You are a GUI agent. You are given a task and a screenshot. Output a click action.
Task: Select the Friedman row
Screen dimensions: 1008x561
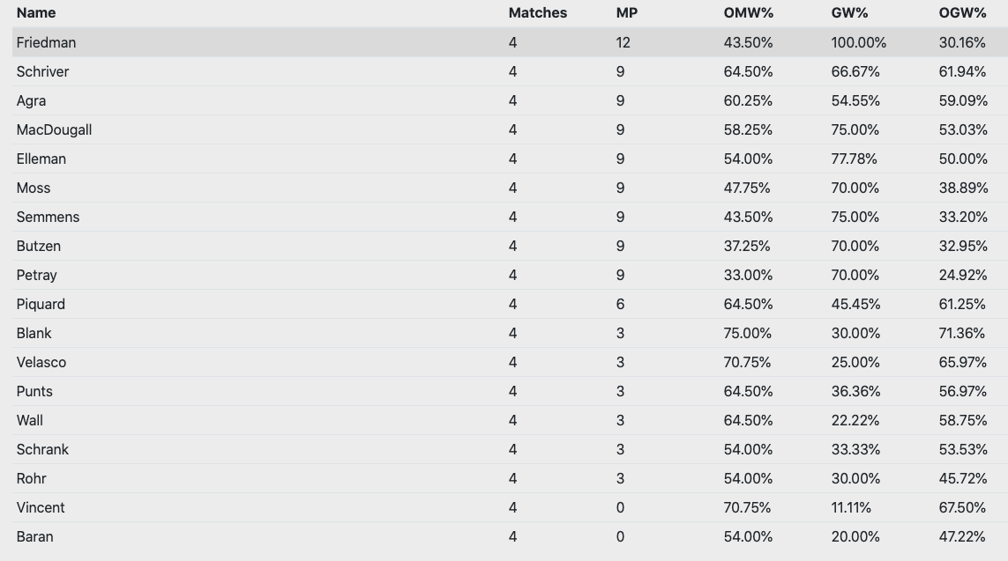point(46,42)
